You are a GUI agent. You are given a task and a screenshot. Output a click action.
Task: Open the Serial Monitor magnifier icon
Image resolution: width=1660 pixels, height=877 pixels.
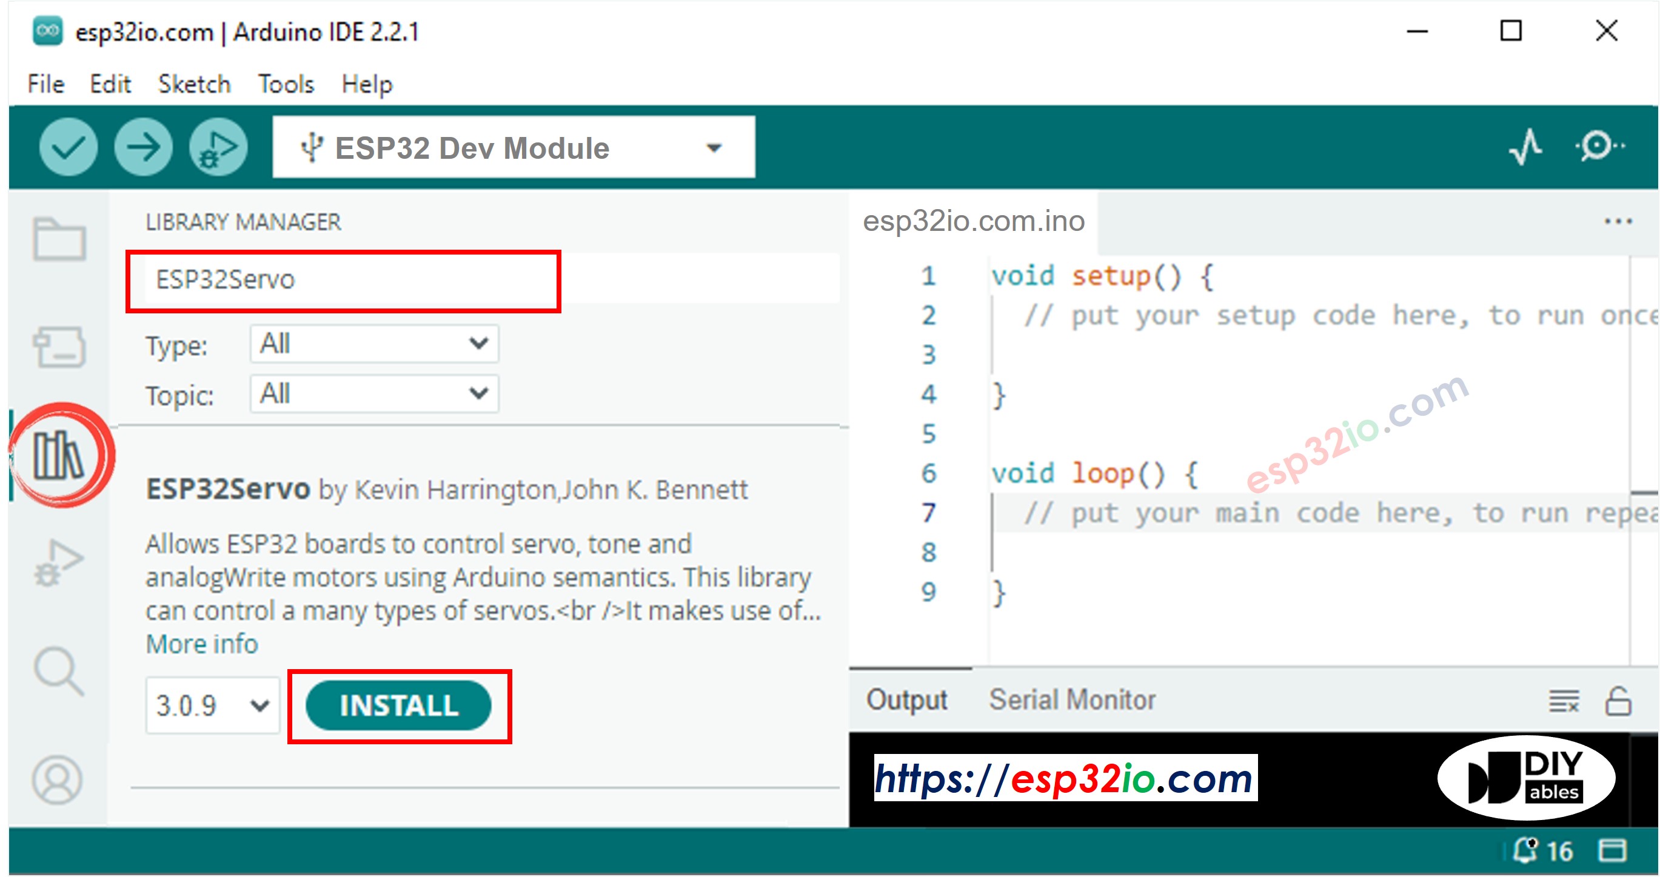[1597, 147]
